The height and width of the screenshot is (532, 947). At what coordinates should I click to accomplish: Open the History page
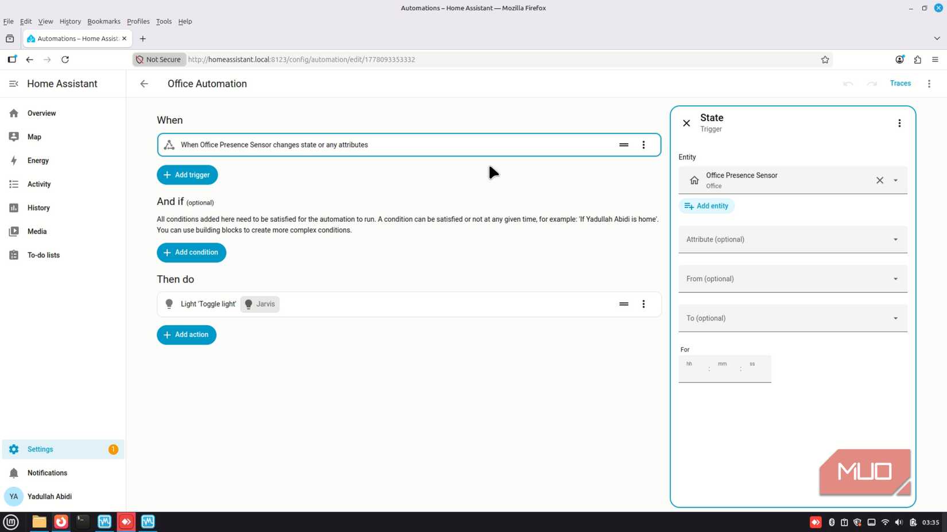pos(63,208)
